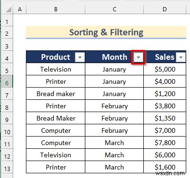Select the February cell in row 8
The height and width of the screenshot is (178, 190).
tap(115, 106)
